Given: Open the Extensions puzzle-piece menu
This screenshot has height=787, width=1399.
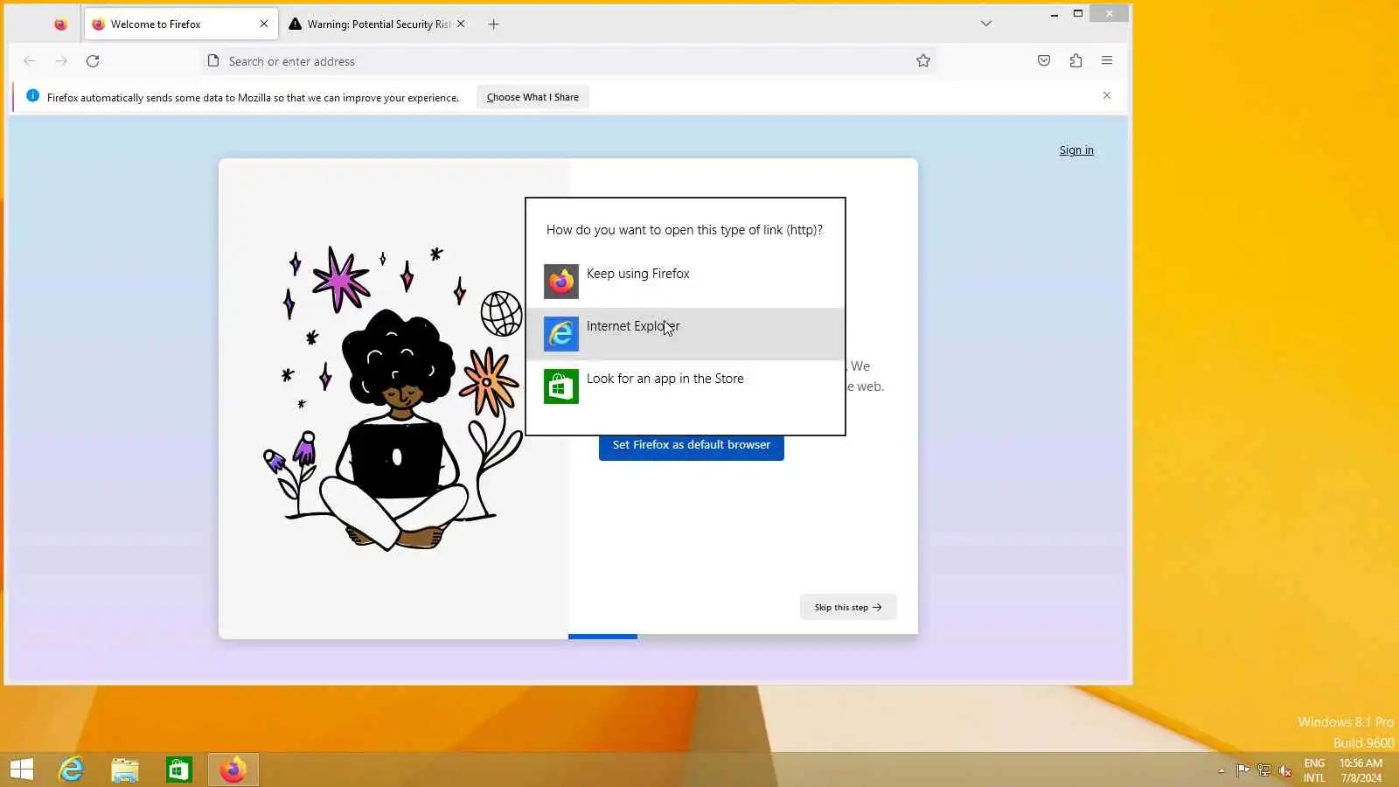Looking at the screenshot, I should tap(1075, 61).
